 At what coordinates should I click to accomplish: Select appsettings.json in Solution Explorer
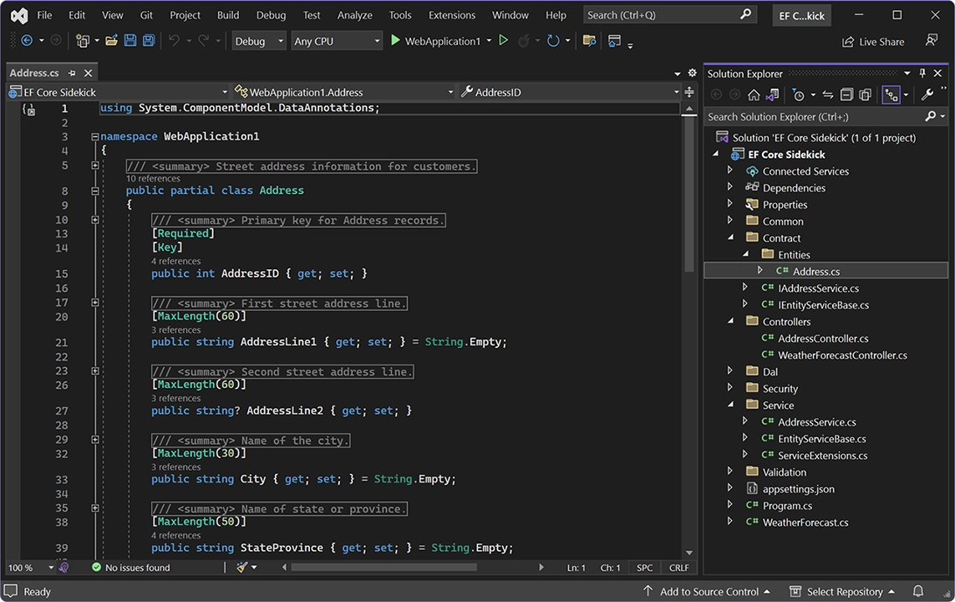tap(799, 488)
